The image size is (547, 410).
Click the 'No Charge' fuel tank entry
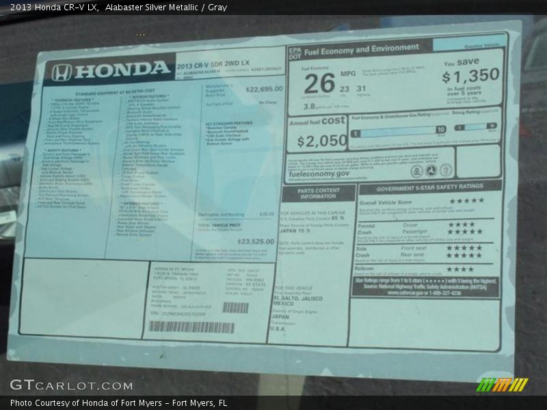pos(268,102)
